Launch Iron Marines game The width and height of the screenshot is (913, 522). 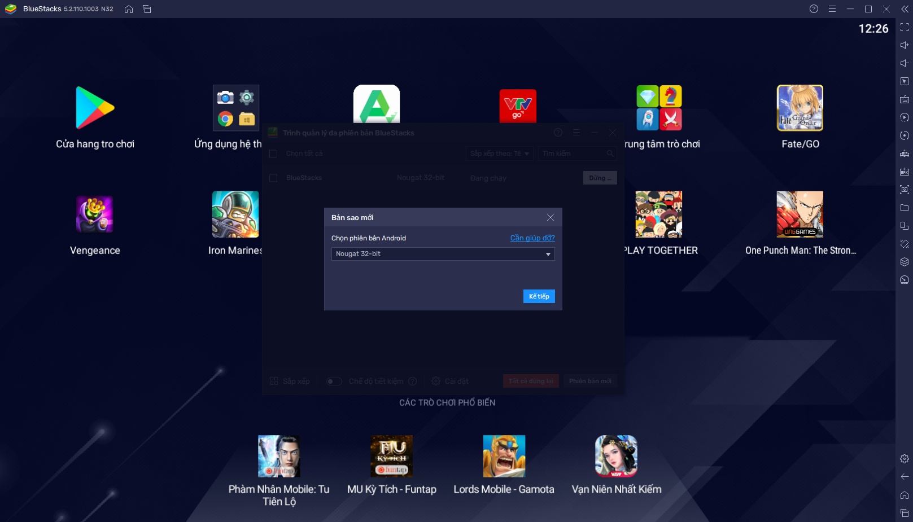pos(235,214)
